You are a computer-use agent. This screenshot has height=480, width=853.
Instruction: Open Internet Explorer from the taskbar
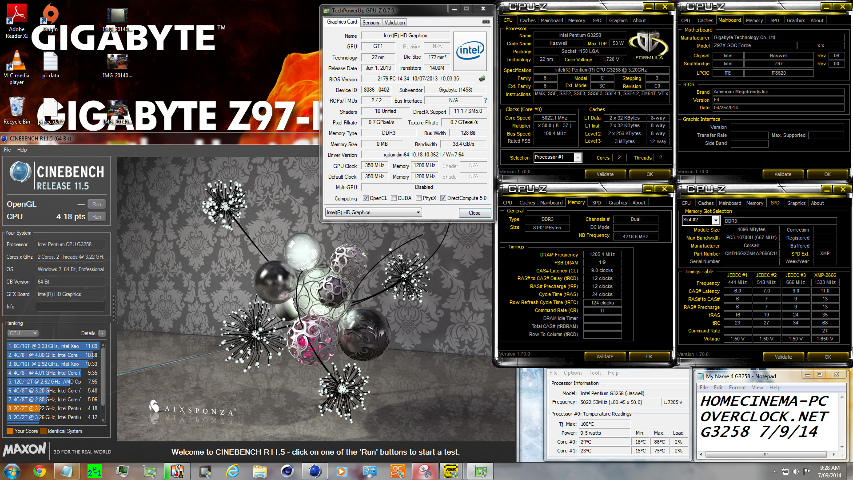click(x=232, y=471)
